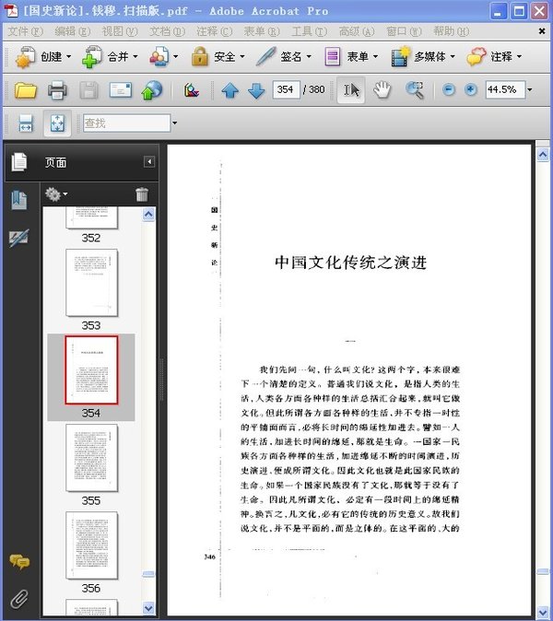Click the globe upload icon

coord(152,90)
